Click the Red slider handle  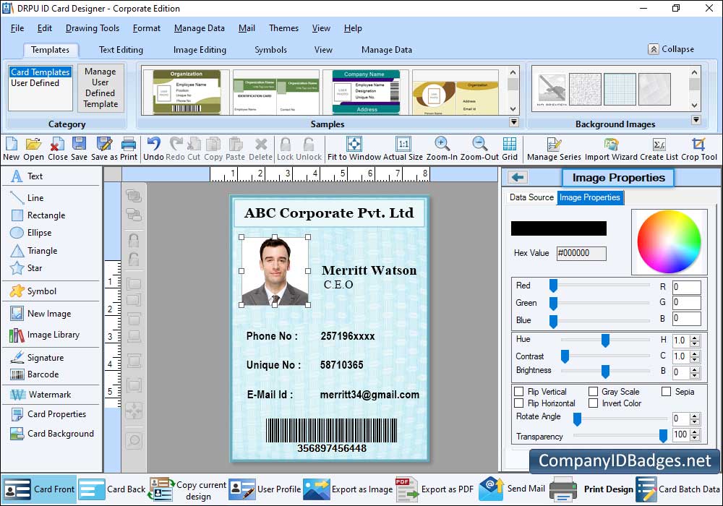[x=553, y=286]
